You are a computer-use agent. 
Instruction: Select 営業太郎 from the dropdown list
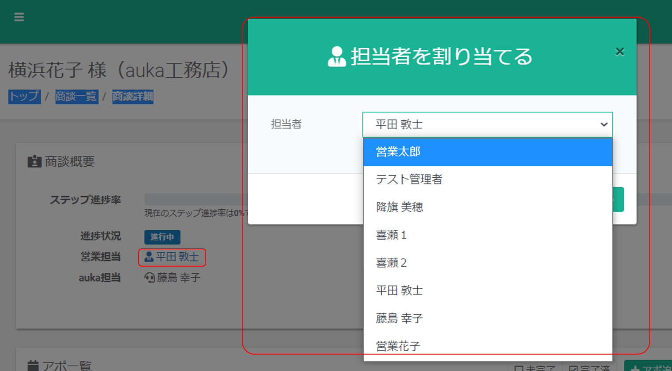(488, 152)
